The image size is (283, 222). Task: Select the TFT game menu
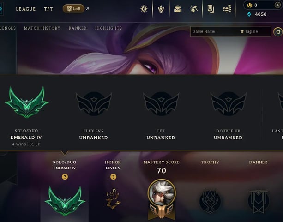pos(48,9)
